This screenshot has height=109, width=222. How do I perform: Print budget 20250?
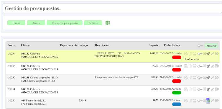pos(195,100)
